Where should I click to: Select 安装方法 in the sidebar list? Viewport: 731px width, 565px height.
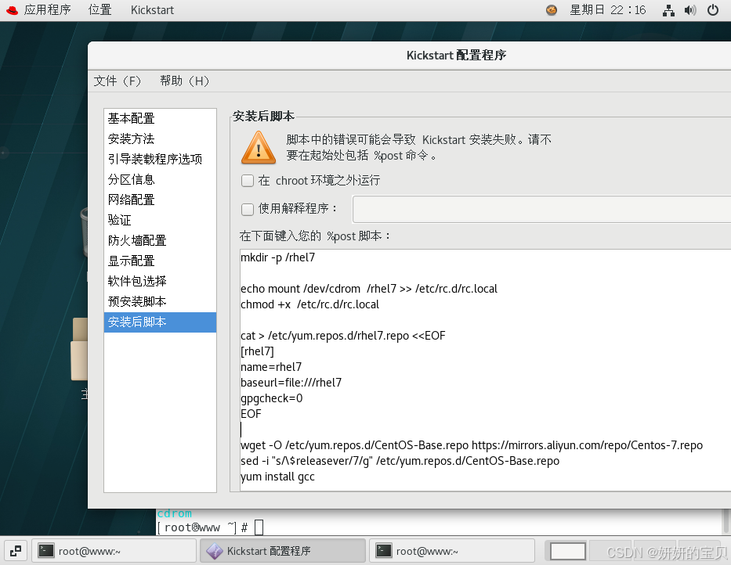pos(160,139)
